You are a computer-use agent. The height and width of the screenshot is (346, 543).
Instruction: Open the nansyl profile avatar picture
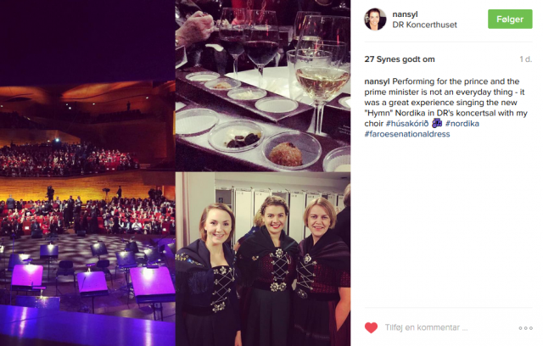375,20
